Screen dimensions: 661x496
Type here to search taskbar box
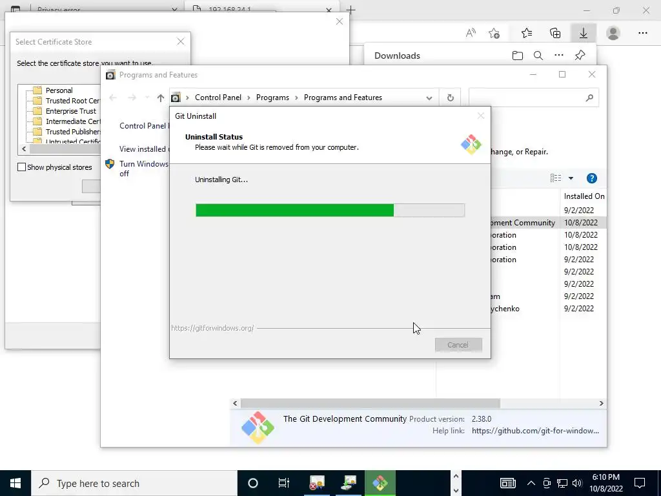[x=134, y=483]
